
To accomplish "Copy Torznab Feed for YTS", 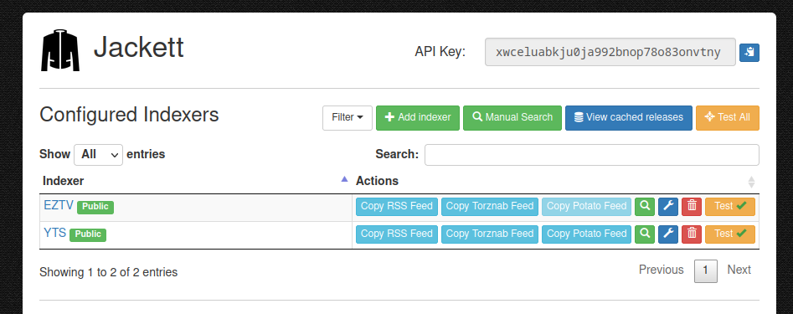I will pos(490,234).
